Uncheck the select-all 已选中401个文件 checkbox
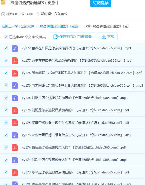The width and height of the screenshot is (145, 185). [6, 37]
